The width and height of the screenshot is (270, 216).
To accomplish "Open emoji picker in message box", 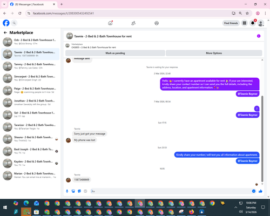I will point(254,191).
